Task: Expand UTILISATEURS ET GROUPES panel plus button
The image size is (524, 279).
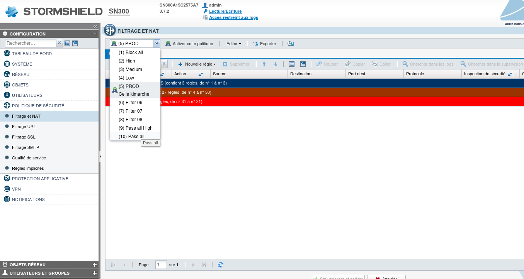Action: [95, 273]
